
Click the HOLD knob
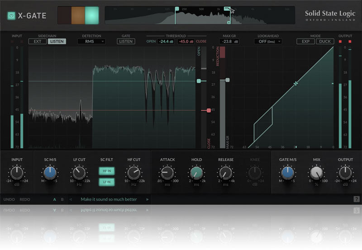coord(196,173)
